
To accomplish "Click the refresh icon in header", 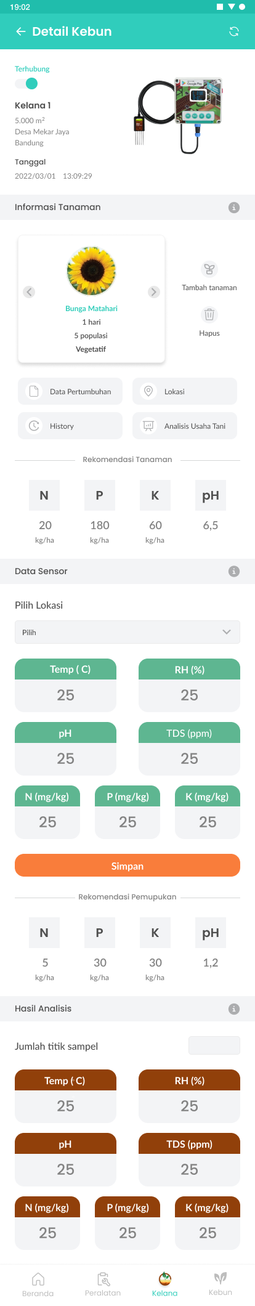I will [x=234, y=31].
